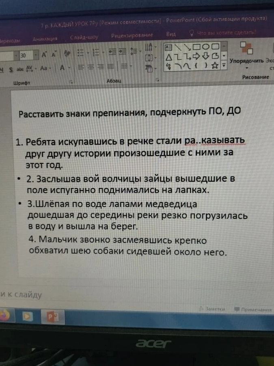Click the Заметки button in the status bar
274x366 pixels.
pos(212,309)
